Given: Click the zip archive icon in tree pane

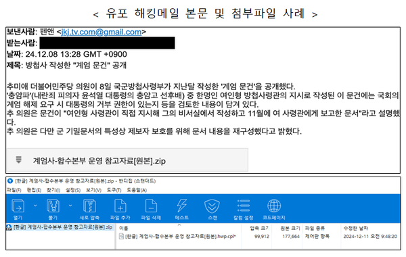Looking at the screenshot, I should 9,227.
